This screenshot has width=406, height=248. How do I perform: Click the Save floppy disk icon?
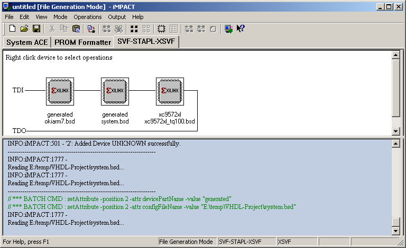pos(36,28)
